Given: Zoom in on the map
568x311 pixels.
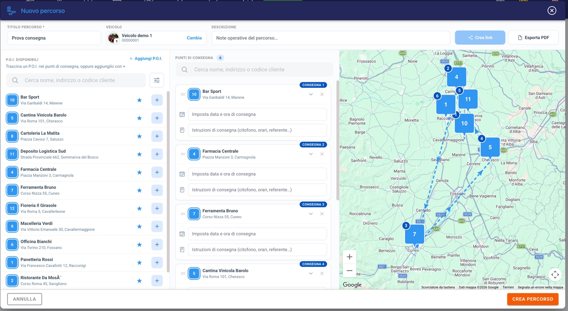Looking at the screenshot, I should pyautogui.click(x=349, y=257).
